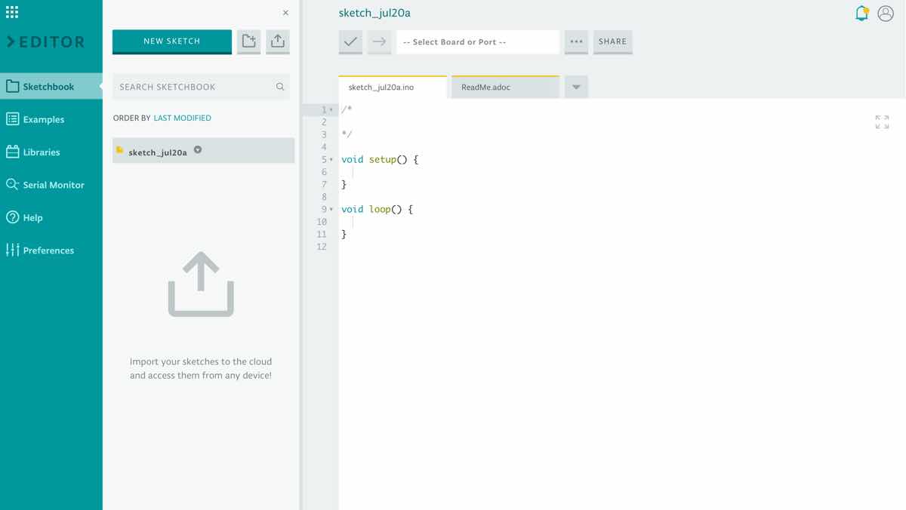Collapse the setup function code fold
The height and width of the screenshot is (510, 906).
[x=331, y=160]
